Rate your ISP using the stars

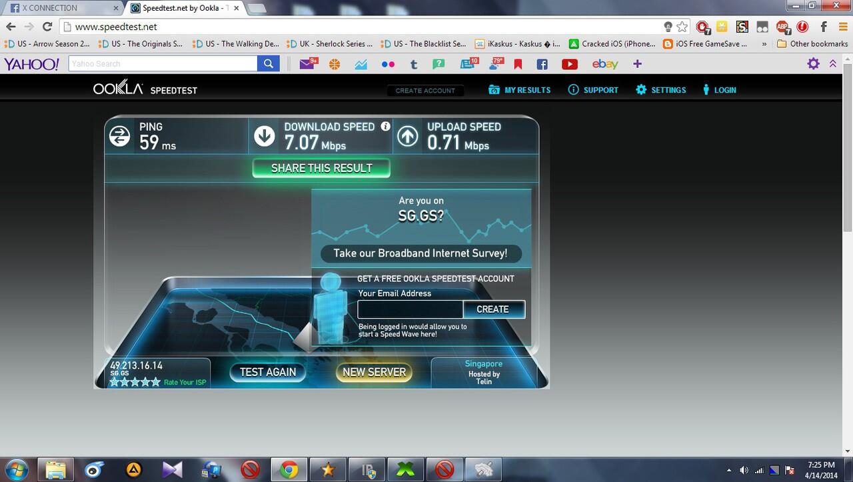coord(135,382)
